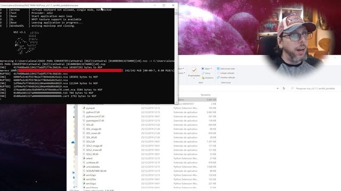Click the Tamanho column header

coord(206,95)
